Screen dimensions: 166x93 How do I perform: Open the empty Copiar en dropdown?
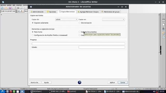[x=113, y=19]
